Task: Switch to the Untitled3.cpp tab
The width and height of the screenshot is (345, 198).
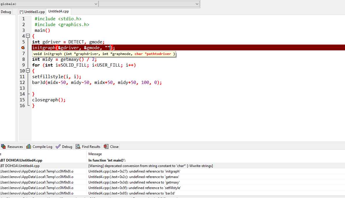Action: tap(32, 12)
